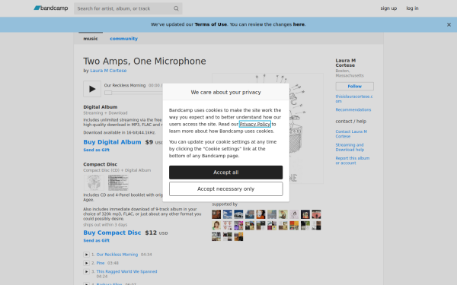Send the digital album as gift

(x=96, y=150)
